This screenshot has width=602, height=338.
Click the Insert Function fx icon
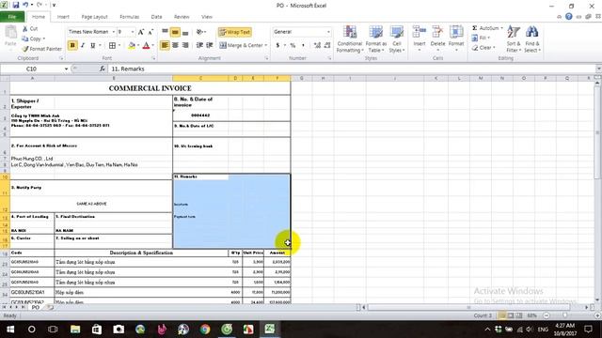(103, 69)
